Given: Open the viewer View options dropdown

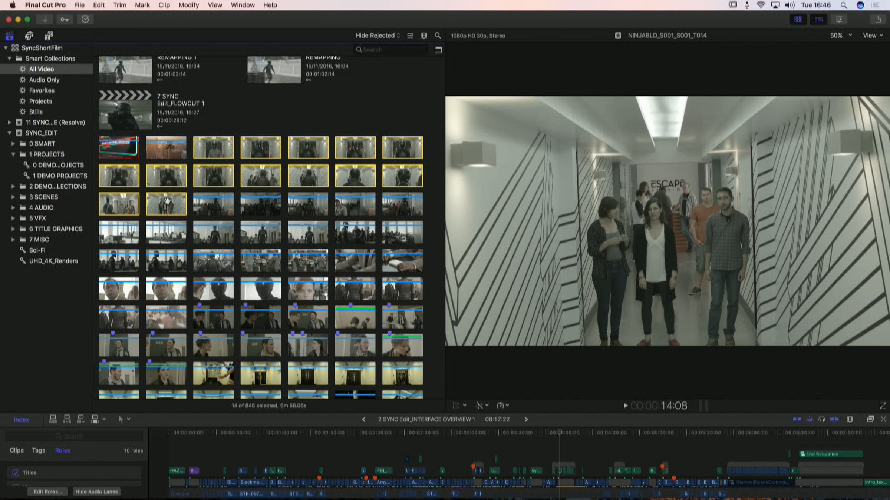Looking at the screenshot, I should 873,36.
